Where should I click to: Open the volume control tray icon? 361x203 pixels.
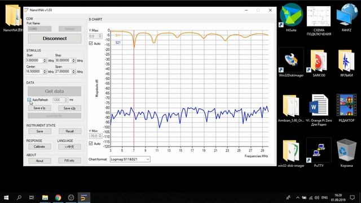point(317,197)
